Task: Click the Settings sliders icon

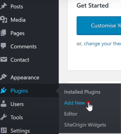Action: pyautogui.click(x=4, y=130)
